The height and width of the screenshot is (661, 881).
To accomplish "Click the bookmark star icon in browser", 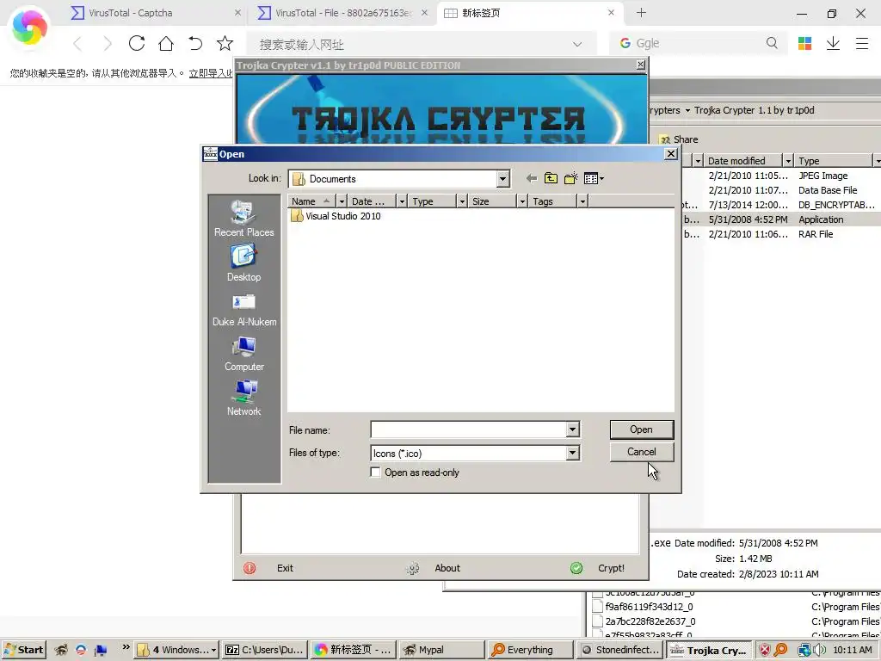I will (225, 43).
